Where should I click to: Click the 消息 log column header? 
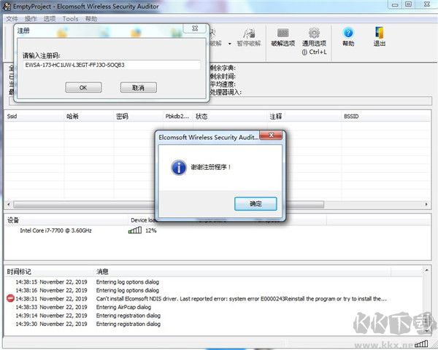point(242,271)
